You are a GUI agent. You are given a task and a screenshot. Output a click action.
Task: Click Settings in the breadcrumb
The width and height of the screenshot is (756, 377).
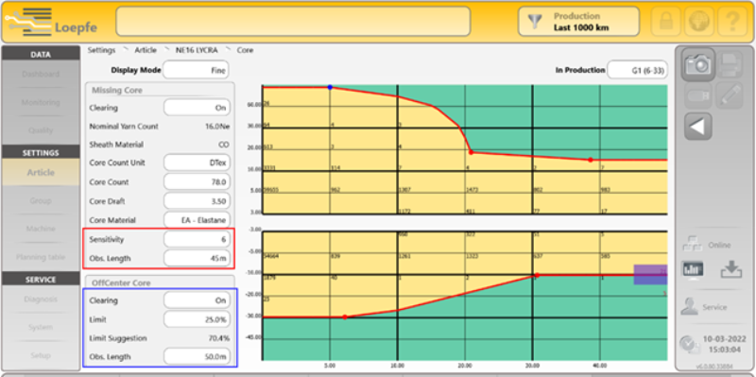pyautogui.click(x=101, y=50)
